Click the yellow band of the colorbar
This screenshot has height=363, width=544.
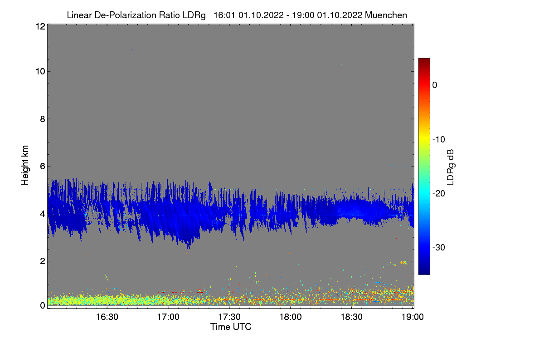(424, 138)
